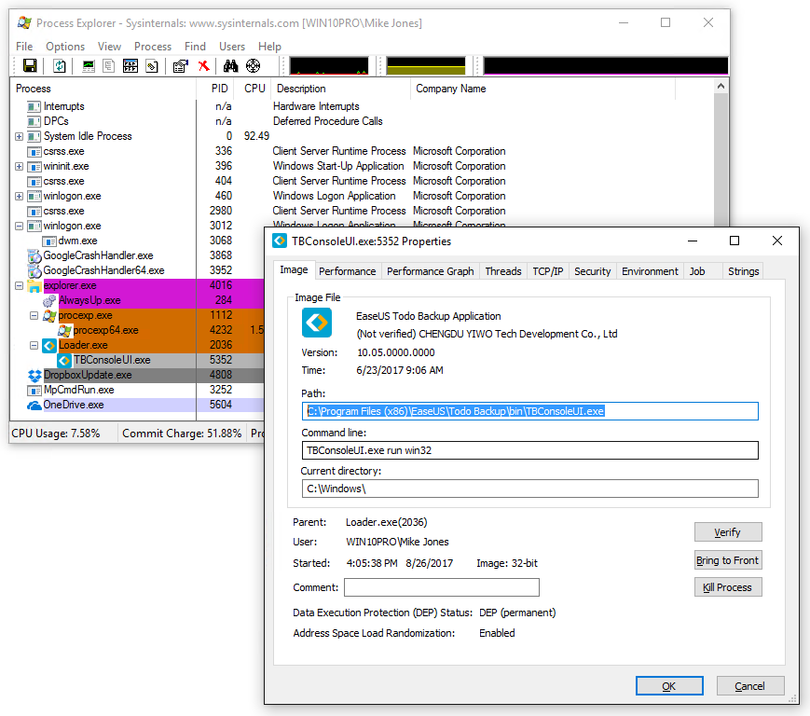Click the Dropbox icon next to DropboxUpdate.exe
810x716 pixels.
(34, 375)
